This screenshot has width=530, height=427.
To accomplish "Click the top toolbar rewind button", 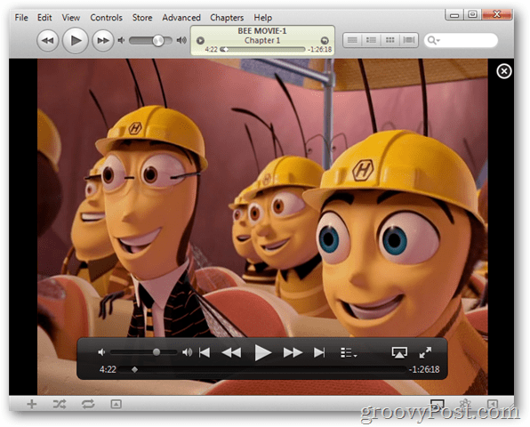I will coord(48,41).
